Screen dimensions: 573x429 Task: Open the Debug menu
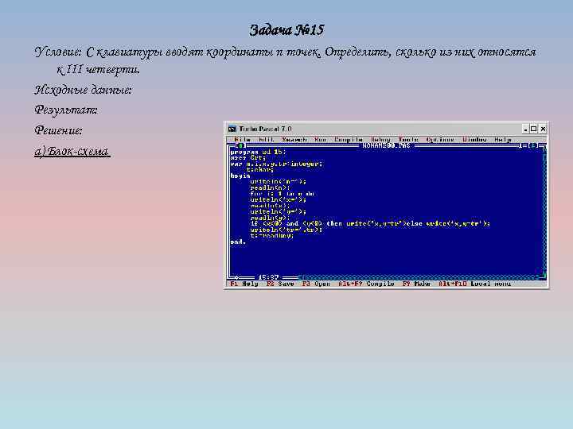point(380,139)
